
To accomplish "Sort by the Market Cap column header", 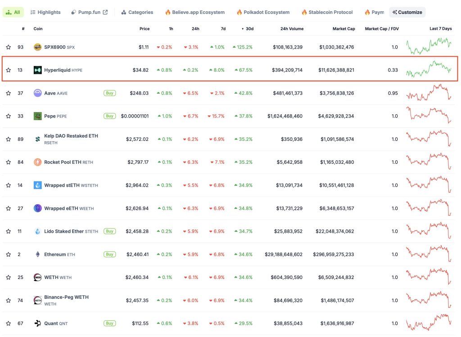I will (x=343, y=29).
